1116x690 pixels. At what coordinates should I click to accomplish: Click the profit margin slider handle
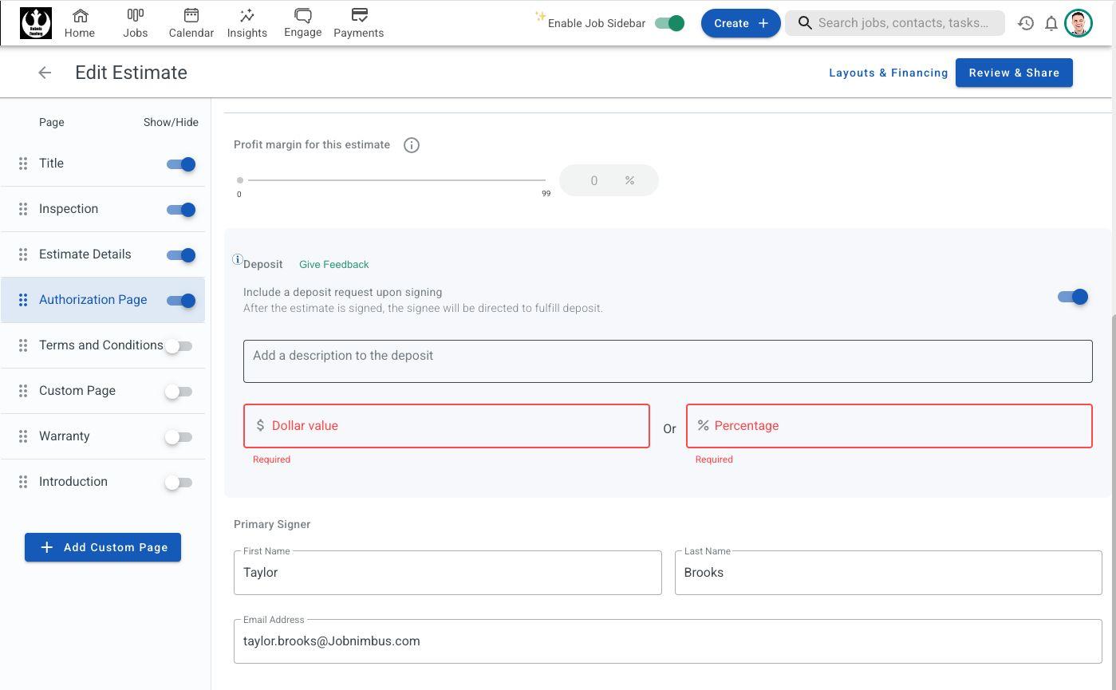click(240, 180)
